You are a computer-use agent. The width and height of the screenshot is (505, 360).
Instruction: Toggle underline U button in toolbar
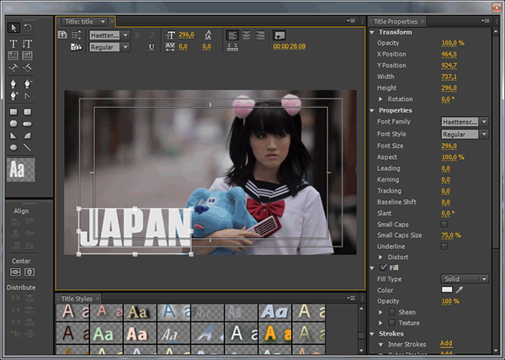[x=151, y=47]
